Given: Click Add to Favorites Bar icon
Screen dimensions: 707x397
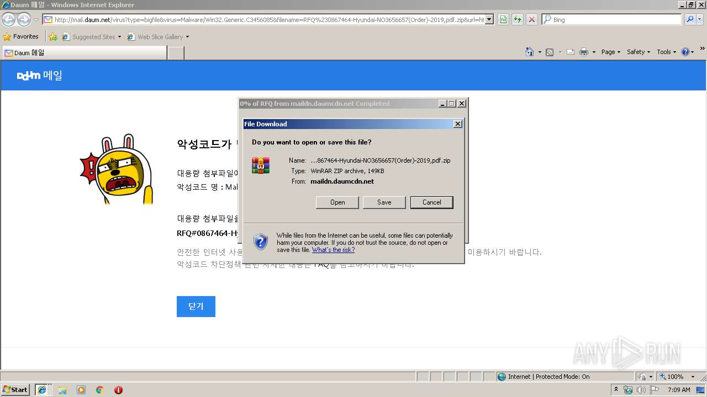Looking at the screenshot, I should (x=53, y=37).
